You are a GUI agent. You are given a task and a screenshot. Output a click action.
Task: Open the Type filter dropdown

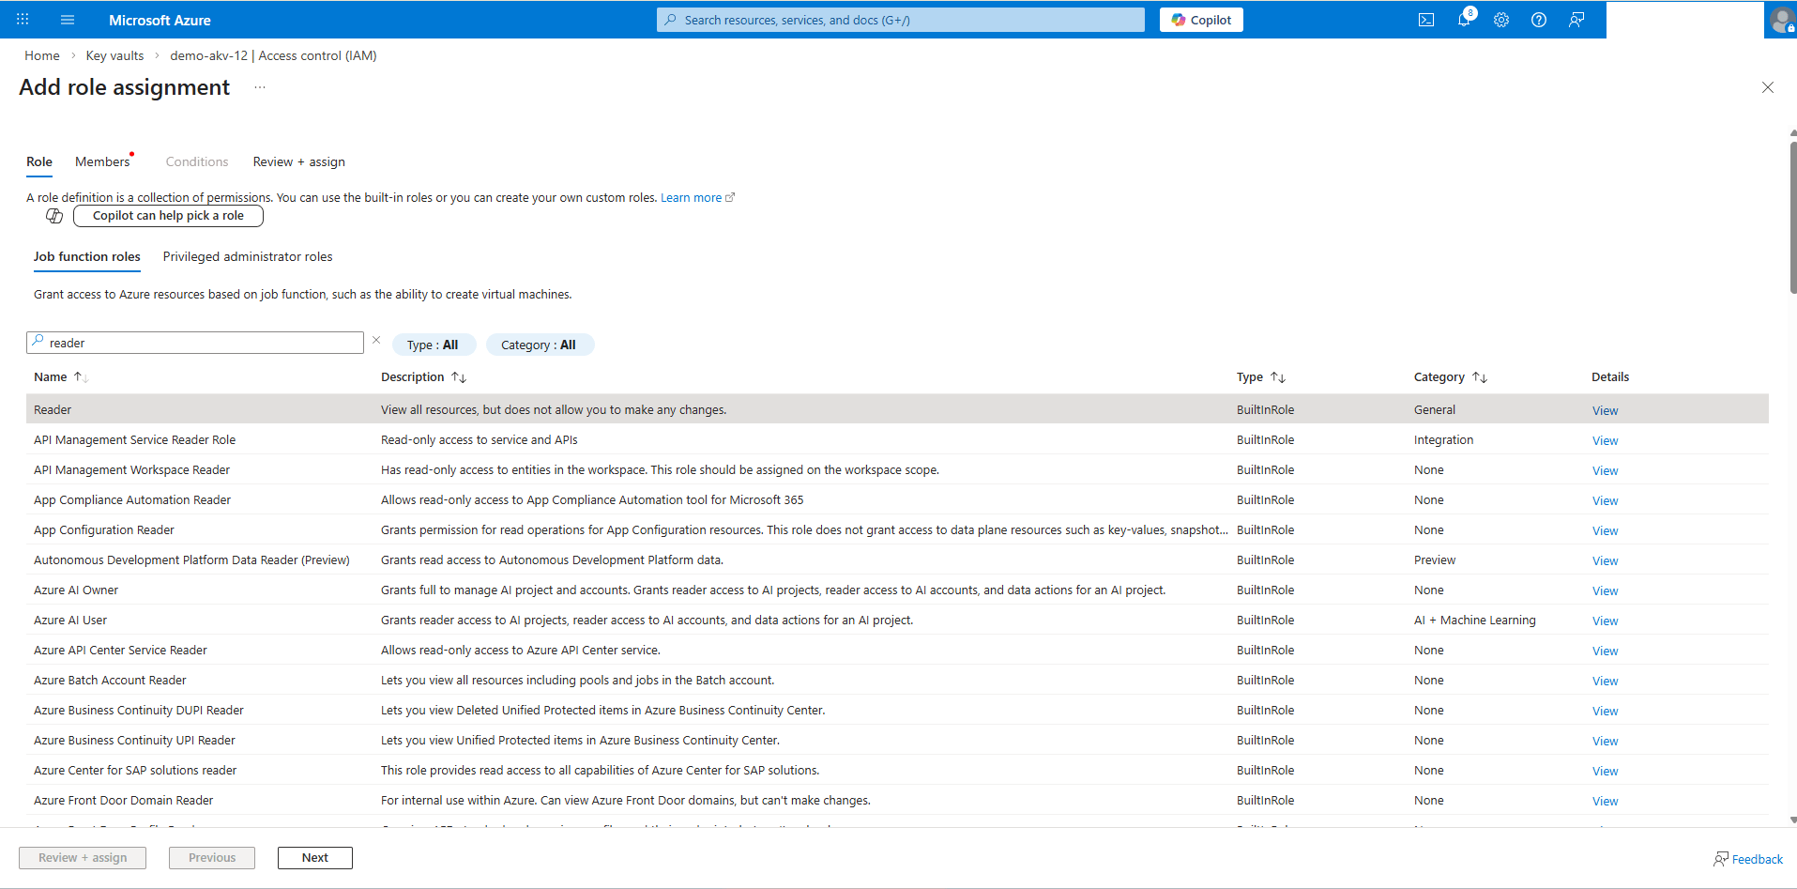[x=434, y=344]
